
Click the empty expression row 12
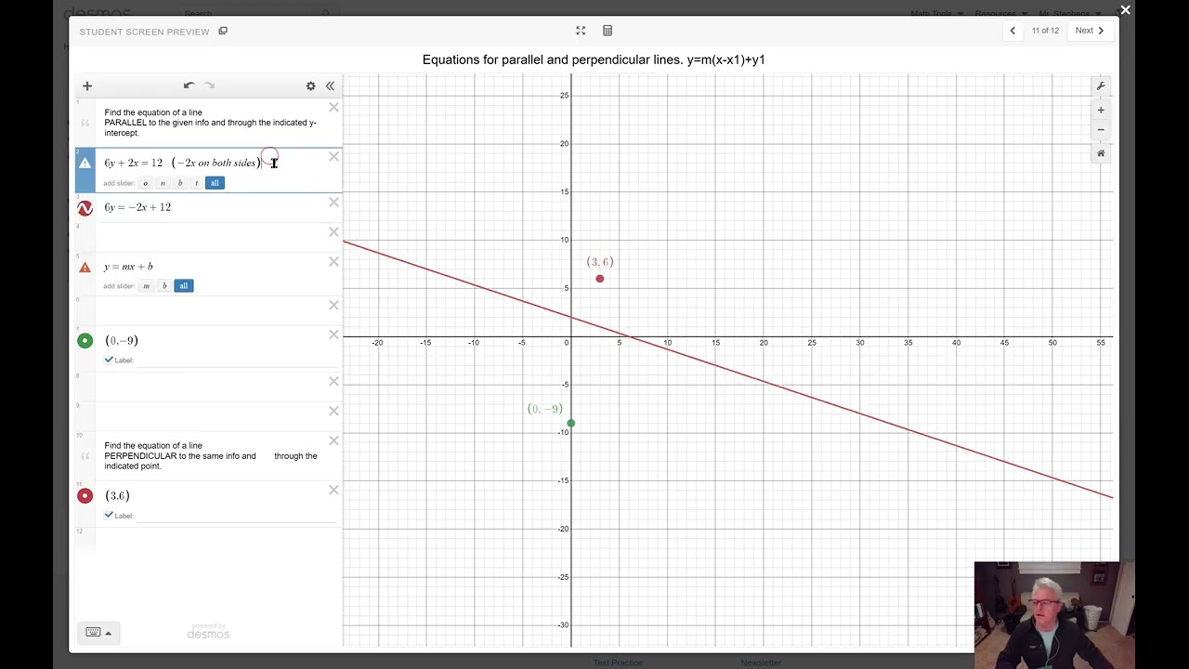(x=208, y=537)
